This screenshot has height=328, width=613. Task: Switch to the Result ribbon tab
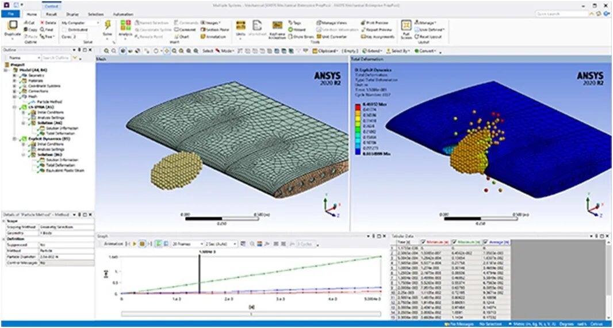52,14
